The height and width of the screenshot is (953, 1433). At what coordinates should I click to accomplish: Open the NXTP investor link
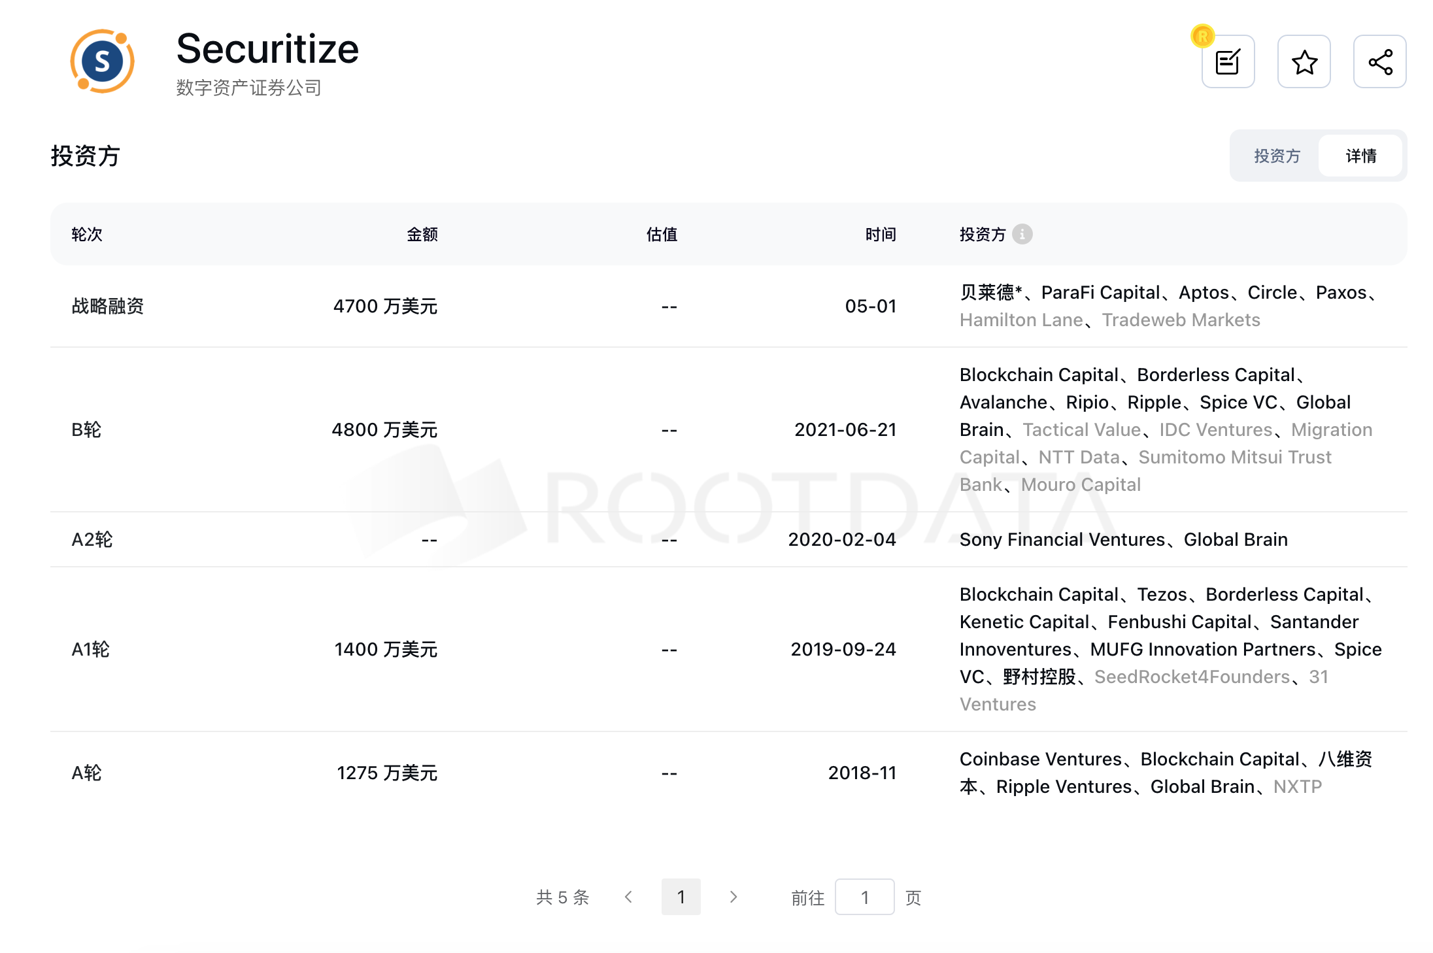(x=1297, y=786)
